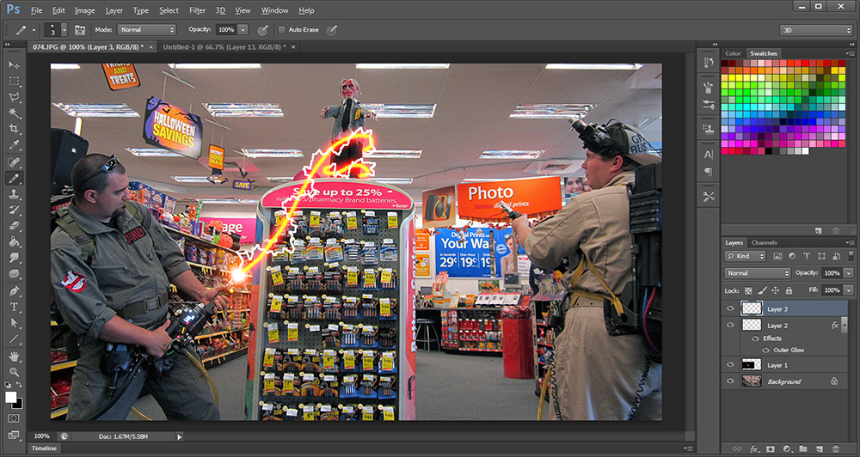The image size is (860, 457).
Task: Click the Delete Layer trash icon in Layers panel
Action: tap(836, 448)
